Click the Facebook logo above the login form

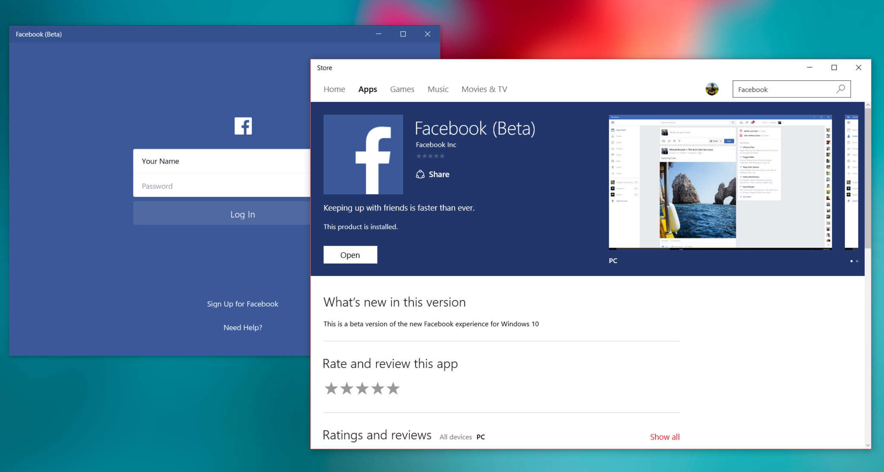[243, 126]
